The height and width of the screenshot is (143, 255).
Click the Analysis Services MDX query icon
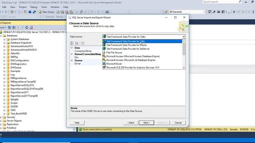63,12
